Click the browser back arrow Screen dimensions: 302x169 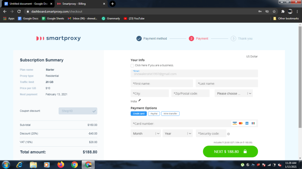(5, 11)
